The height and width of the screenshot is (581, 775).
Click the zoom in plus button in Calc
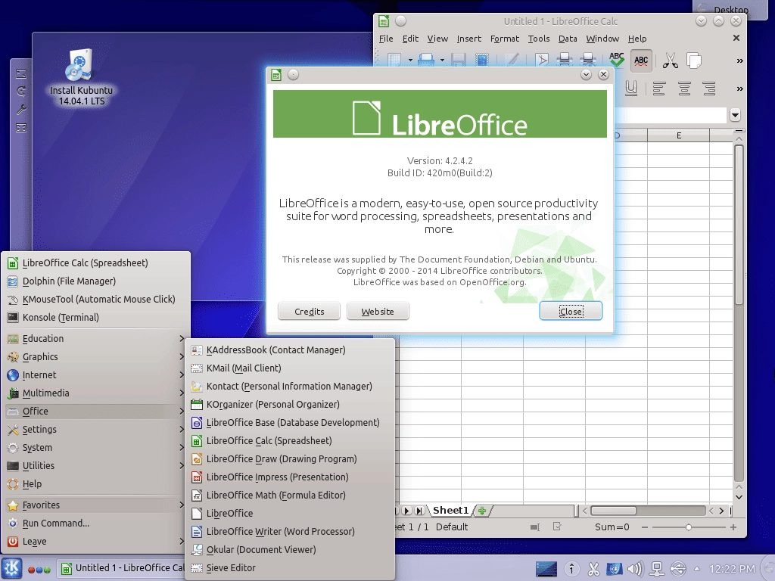click(x=733, y=527)
